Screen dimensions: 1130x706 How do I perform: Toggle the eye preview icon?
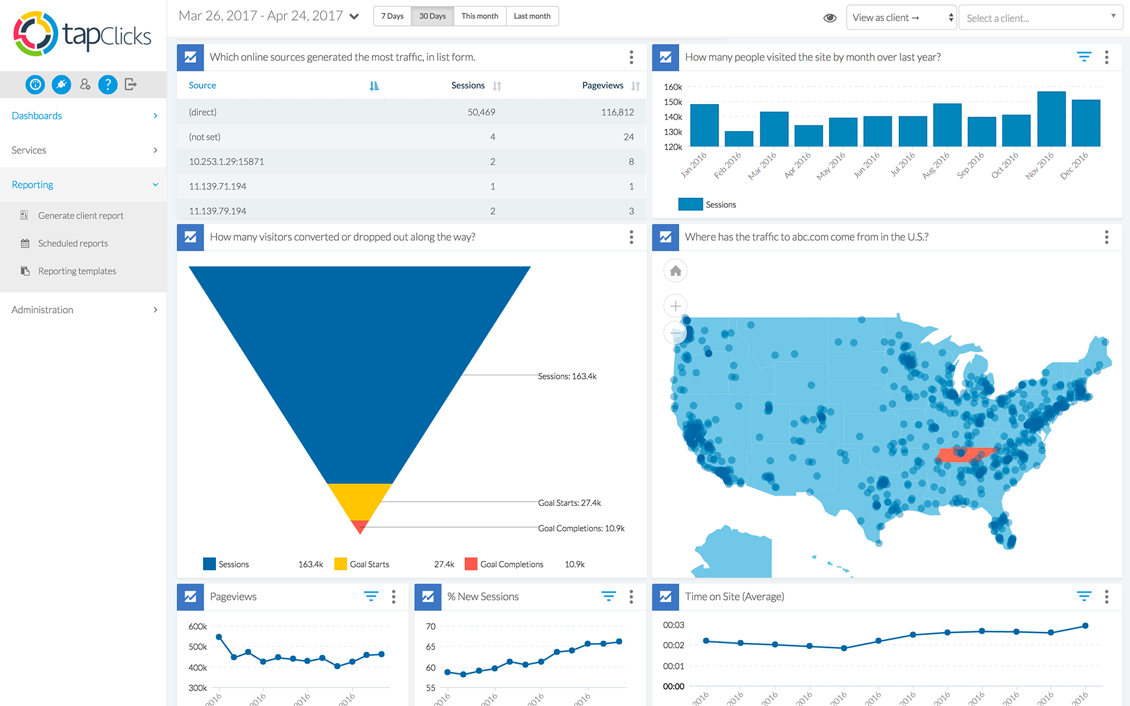830,18
